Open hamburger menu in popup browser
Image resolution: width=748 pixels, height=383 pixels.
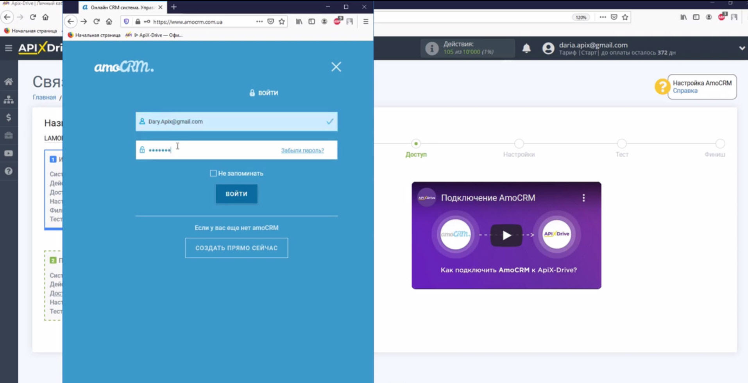tap(366, 21)
